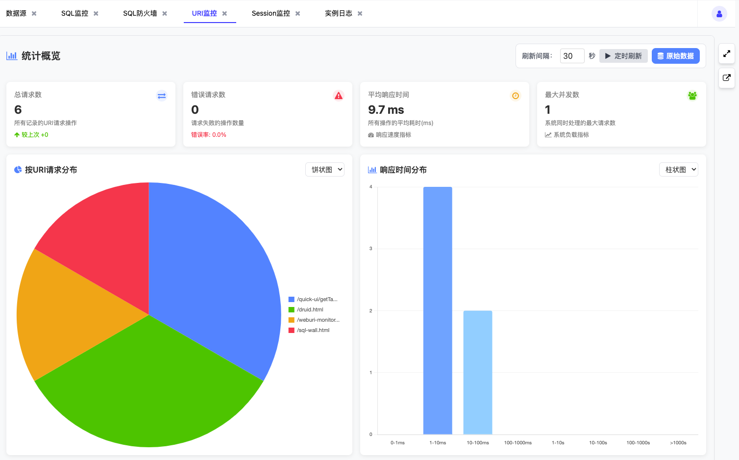Screen dimensions: 739x460
Task: Click the blue legend swatch for /quick-ui/getTa...
Action: tap(291, 299)
